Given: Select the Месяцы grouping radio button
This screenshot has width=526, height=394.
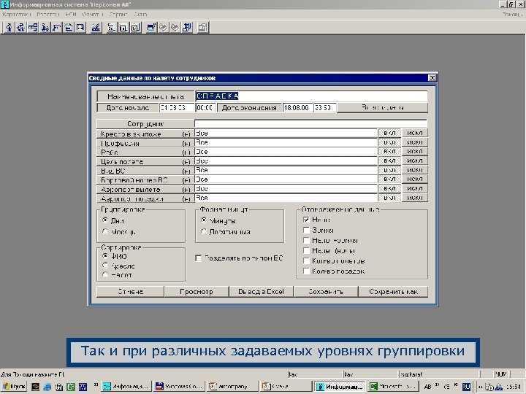Looking at the screenshot, I should point(105,231).
